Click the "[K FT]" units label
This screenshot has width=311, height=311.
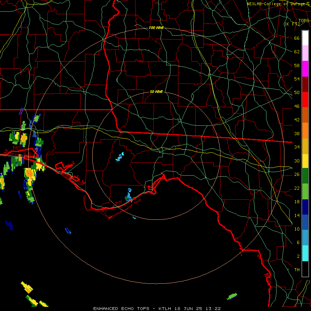[x=292, y=24]
